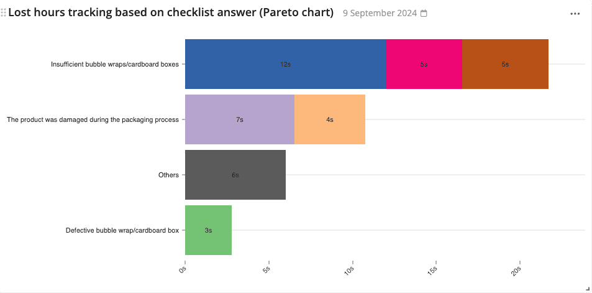592x293 pixels.
Task: Open the 9 September 2024 date picker
Action: (x=380, y=14)
